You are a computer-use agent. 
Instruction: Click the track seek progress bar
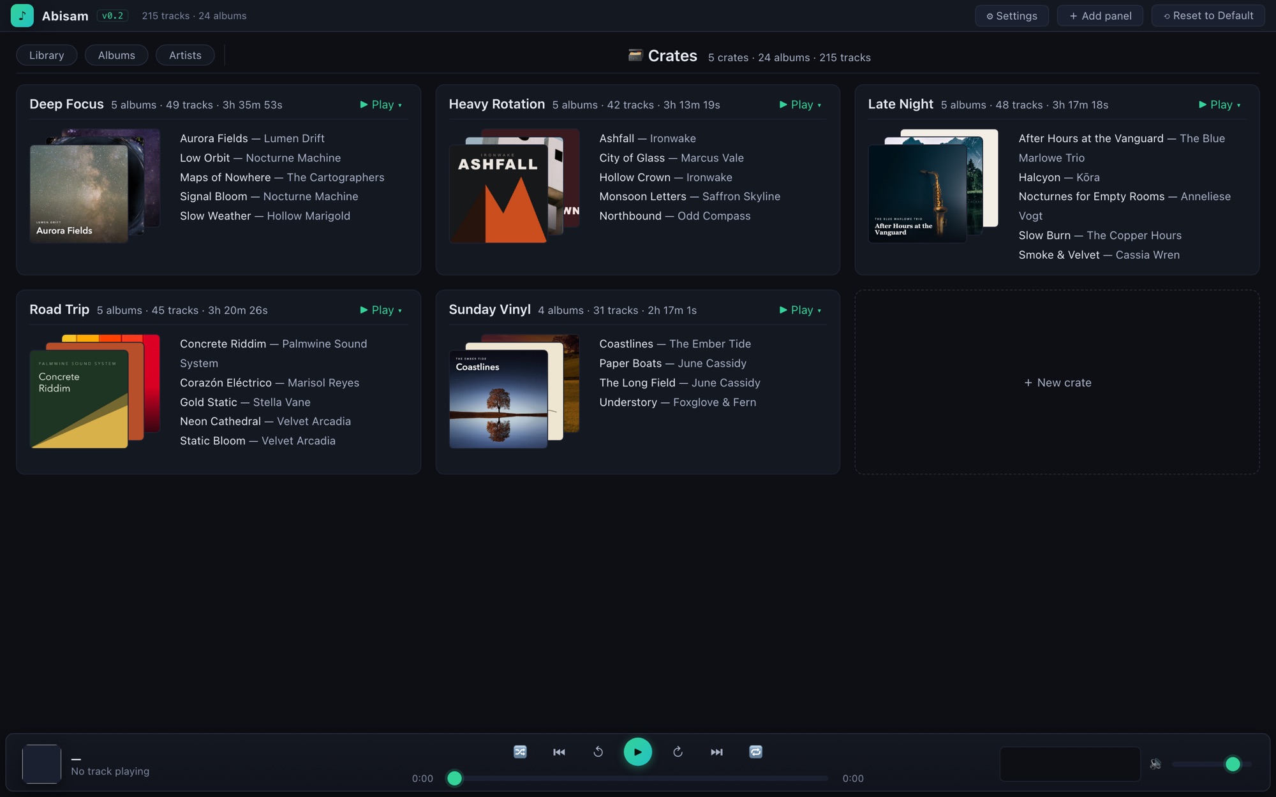point(638,778)
